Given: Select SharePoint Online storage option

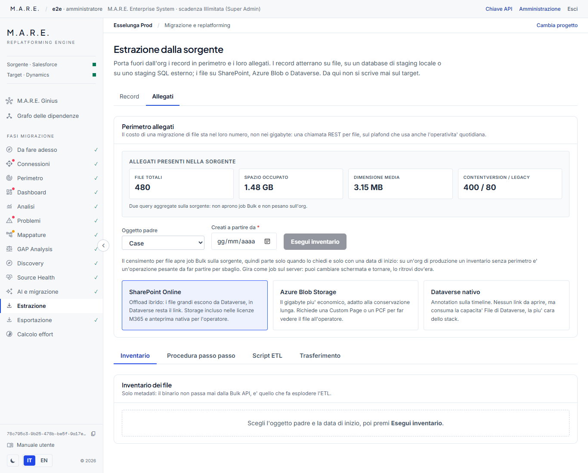Looking at the screenshot, I should point(195,305).
